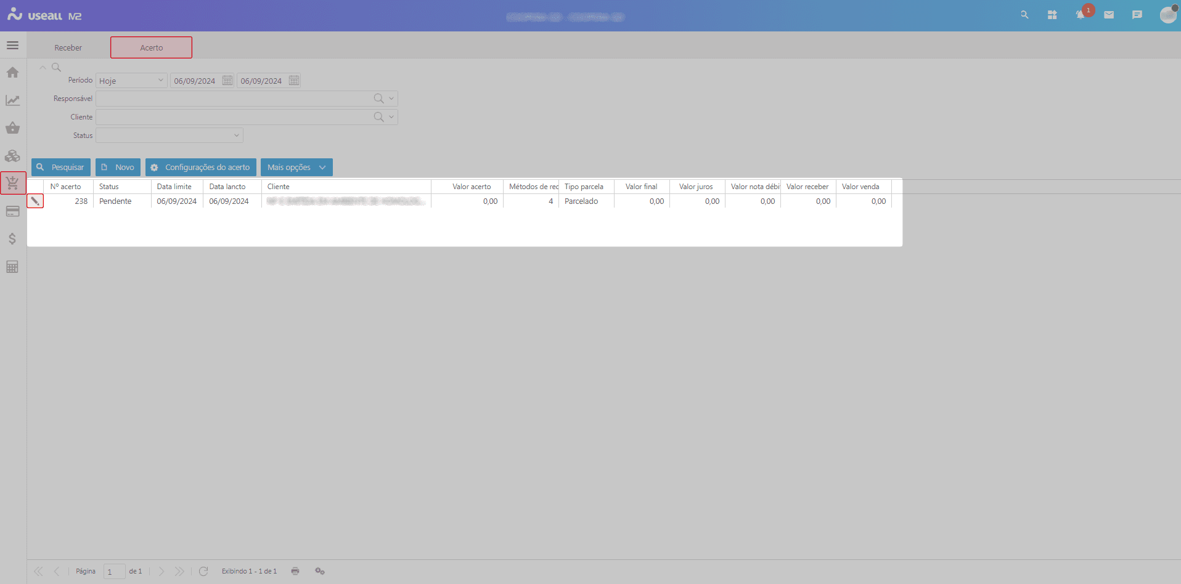Open the chart analytics sidebar icon
Viewport: 1181px width, 584px height.
click(12, 100)
